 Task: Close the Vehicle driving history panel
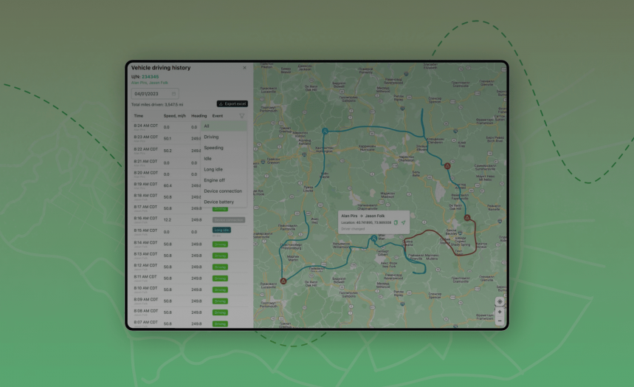click(x=245, y=68)
